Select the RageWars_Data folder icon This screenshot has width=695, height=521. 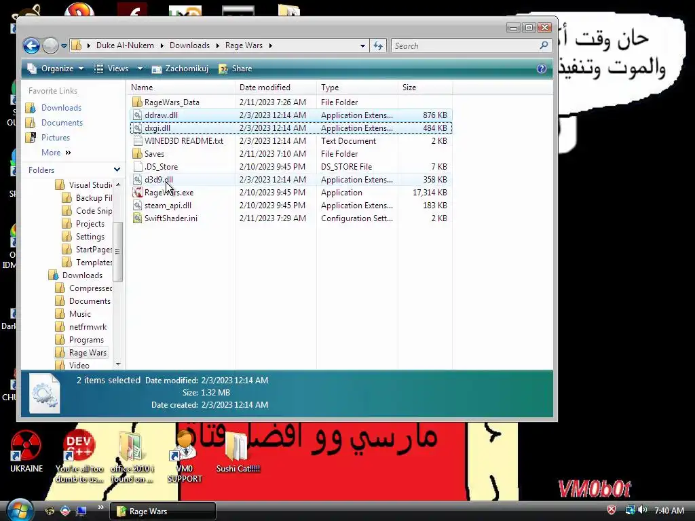[137, 102]
